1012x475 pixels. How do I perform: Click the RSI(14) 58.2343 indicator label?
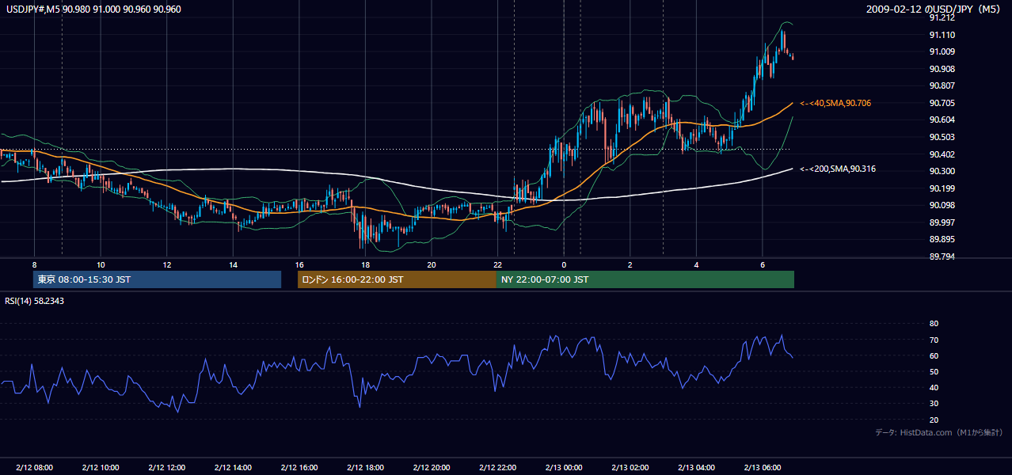[35, 301]
